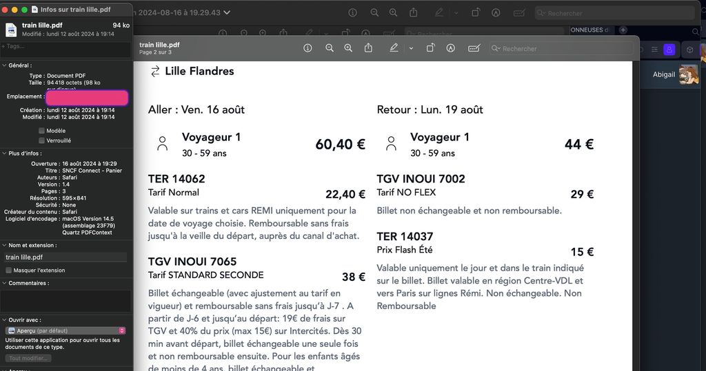Open the inspector info icon in train lille.pdf toolbar
The height and width of the screenshot is (371, 706).
tap(307, 48)
